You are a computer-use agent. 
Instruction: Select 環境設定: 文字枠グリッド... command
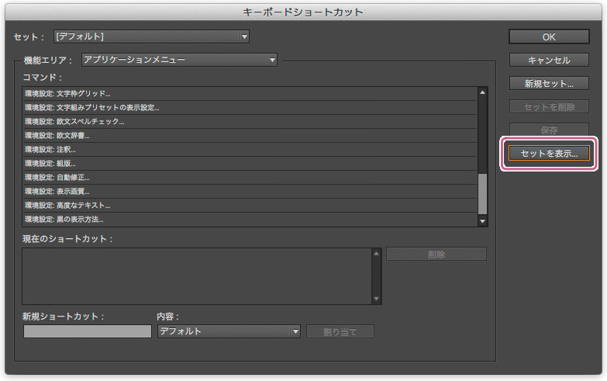[x=250, y=94]
